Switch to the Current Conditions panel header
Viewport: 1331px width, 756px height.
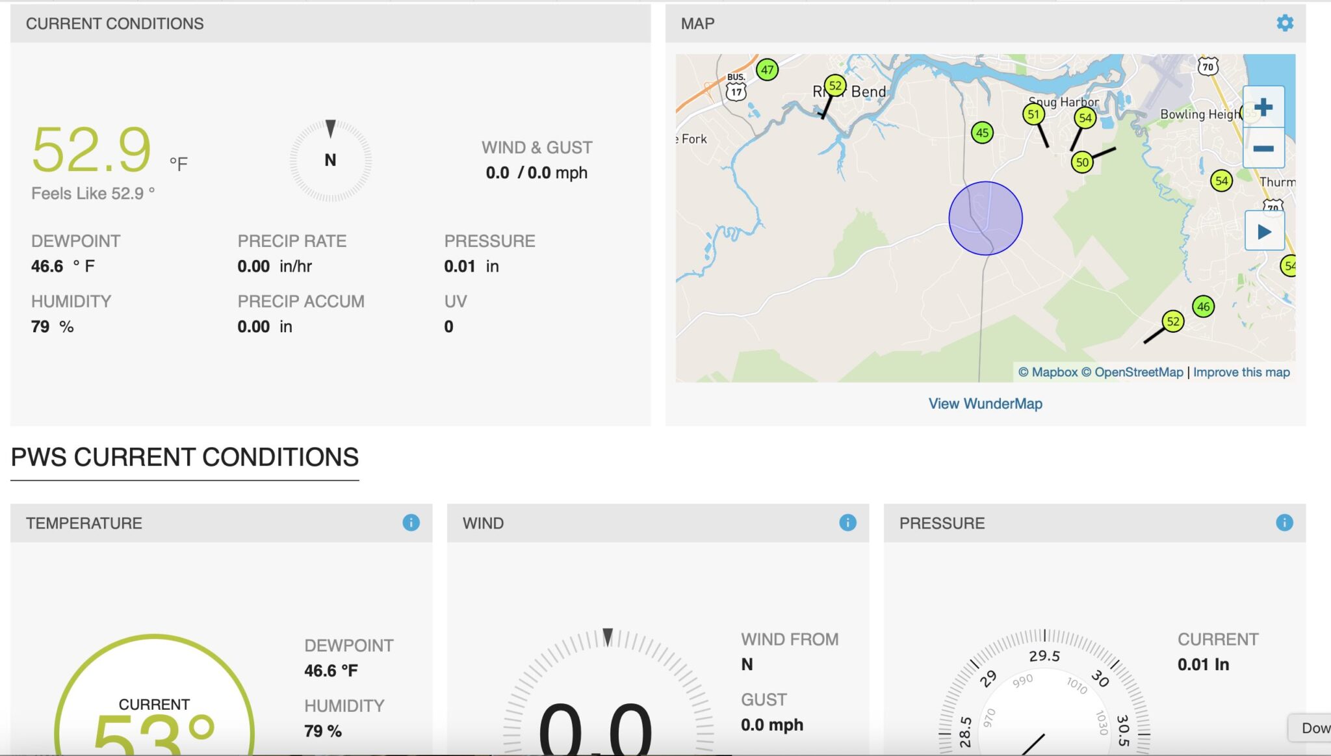tap(115, 23)
